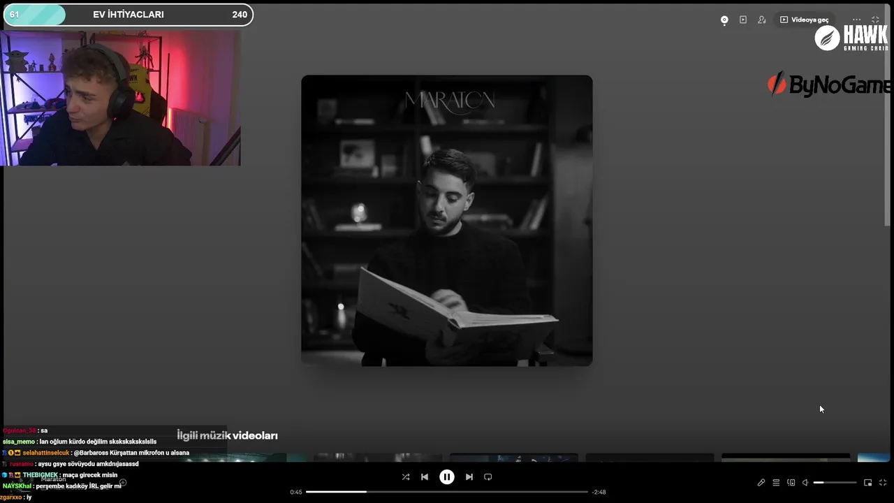This screenshot has height=503, width=894.
Task: Skip back to the previous track
Action: tap(425, 477)
